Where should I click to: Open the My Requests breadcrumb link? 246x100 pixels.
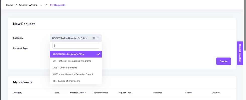click(x=58, y=5)
